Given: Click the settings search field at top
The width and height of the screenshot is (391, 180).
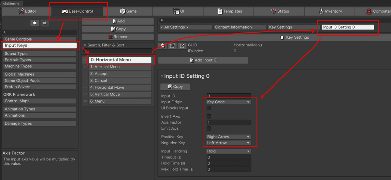Looking at the screenshot, I should point(274,20).
